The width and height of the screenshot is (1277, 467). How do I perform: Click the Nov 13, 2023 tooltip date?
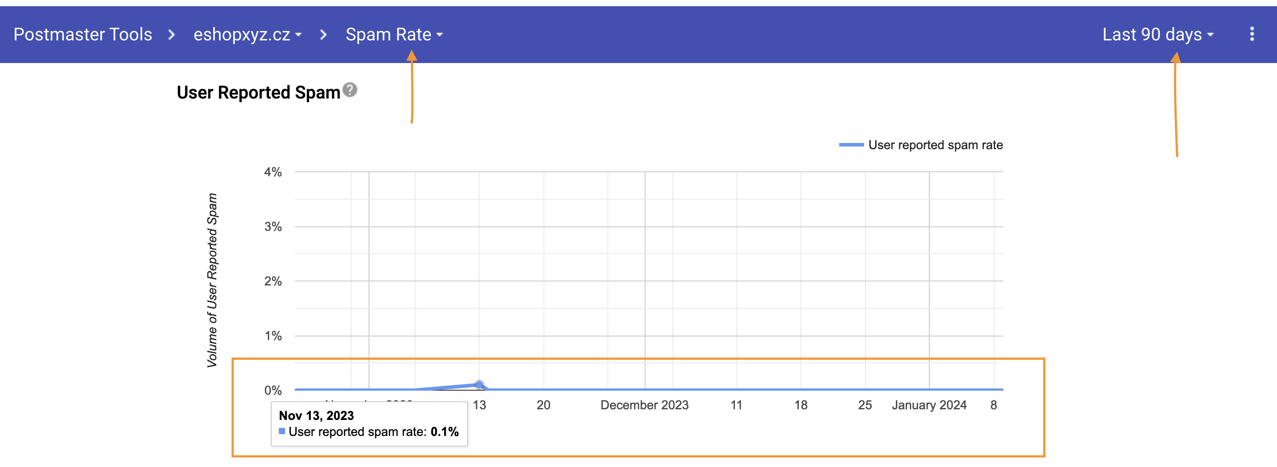(316, 416)
